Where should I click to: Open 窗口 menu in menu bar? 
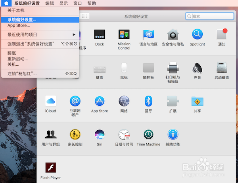(78, 3)
